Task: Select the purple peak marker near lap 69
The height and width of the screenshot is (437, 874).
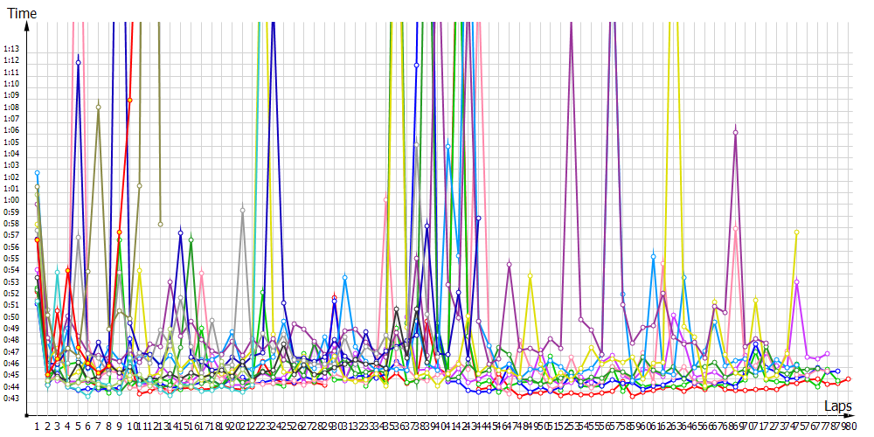Action: click(736, 133)
